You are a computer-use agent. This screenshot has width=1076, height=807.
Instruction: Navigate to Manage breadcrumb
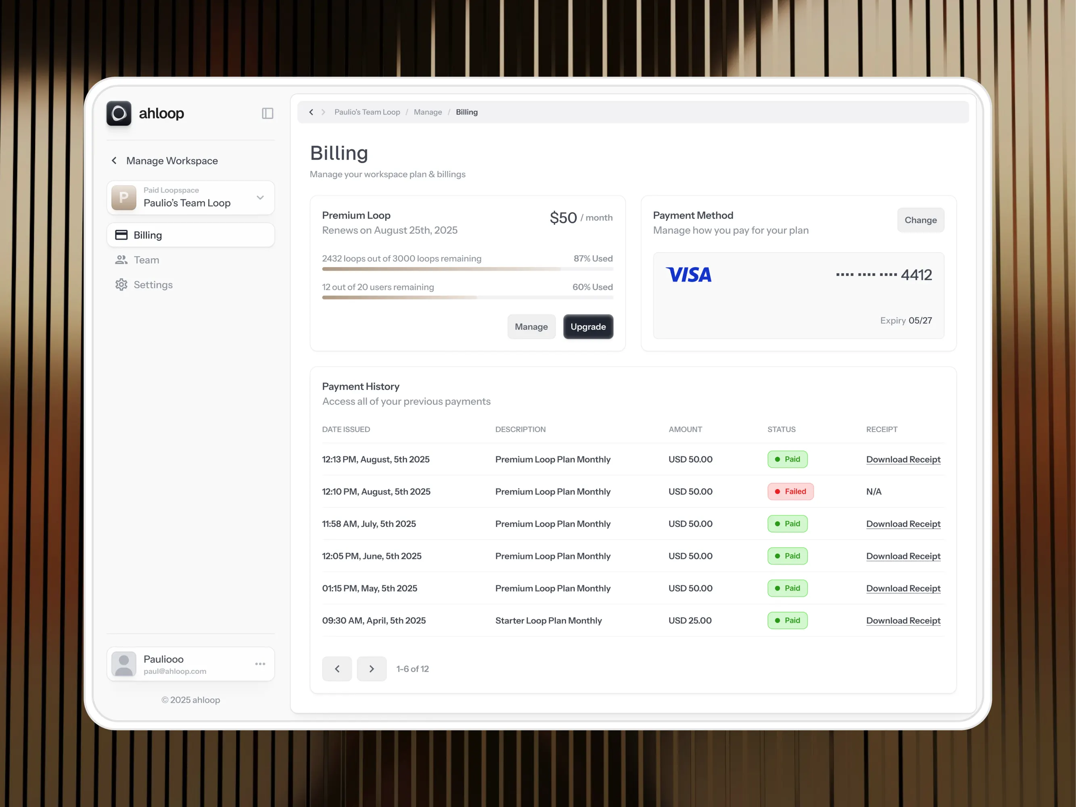(x=428, y=112)
